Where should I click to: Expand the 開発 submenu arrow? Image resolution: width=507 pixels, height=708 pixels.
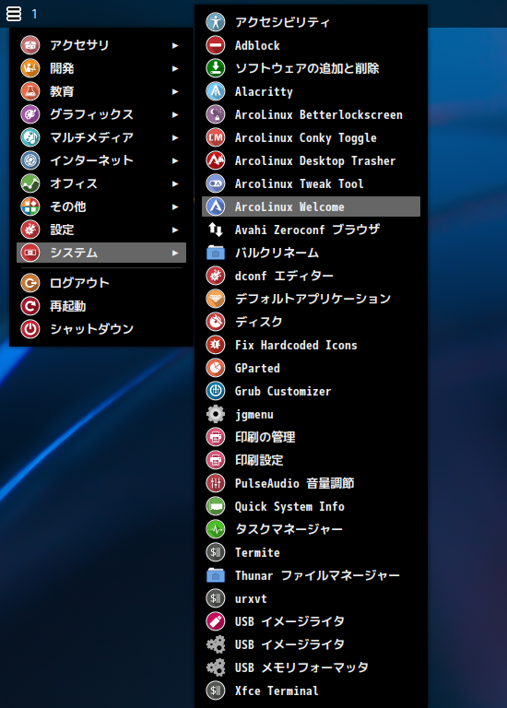point(175,68)
